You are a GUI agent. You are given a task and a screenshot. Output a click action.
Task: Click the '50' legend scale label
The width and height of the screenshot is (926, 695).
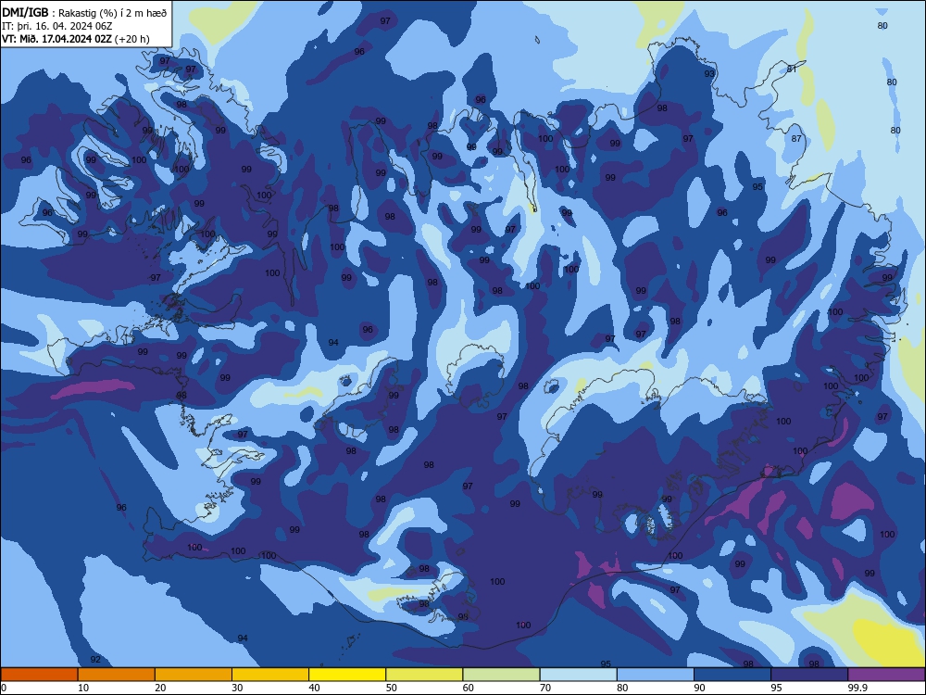pos(392,688)
